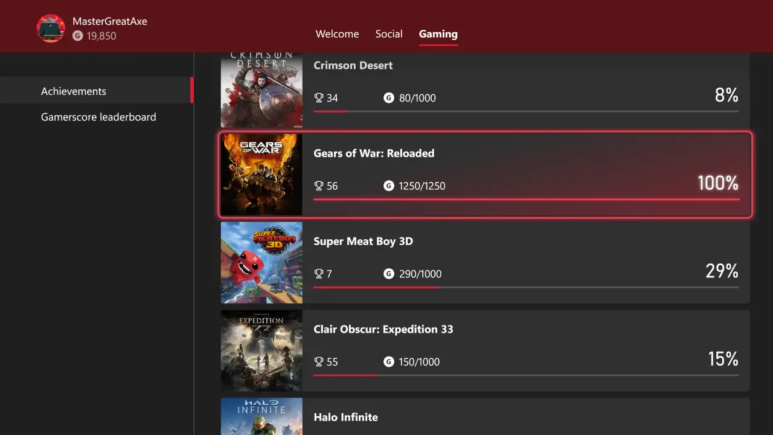
Task: Open the Crimson Desert cover art
Action: click(261, 89)
